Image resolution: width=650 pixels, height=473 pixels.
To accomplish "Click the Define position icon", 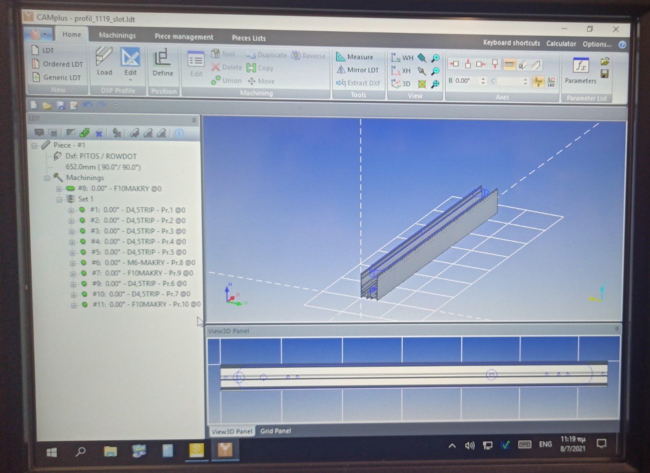I will coord(162,61).
